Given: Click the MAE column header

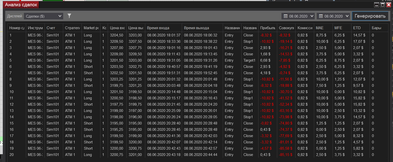Looking at the screenshot, I should coord(323,28).
